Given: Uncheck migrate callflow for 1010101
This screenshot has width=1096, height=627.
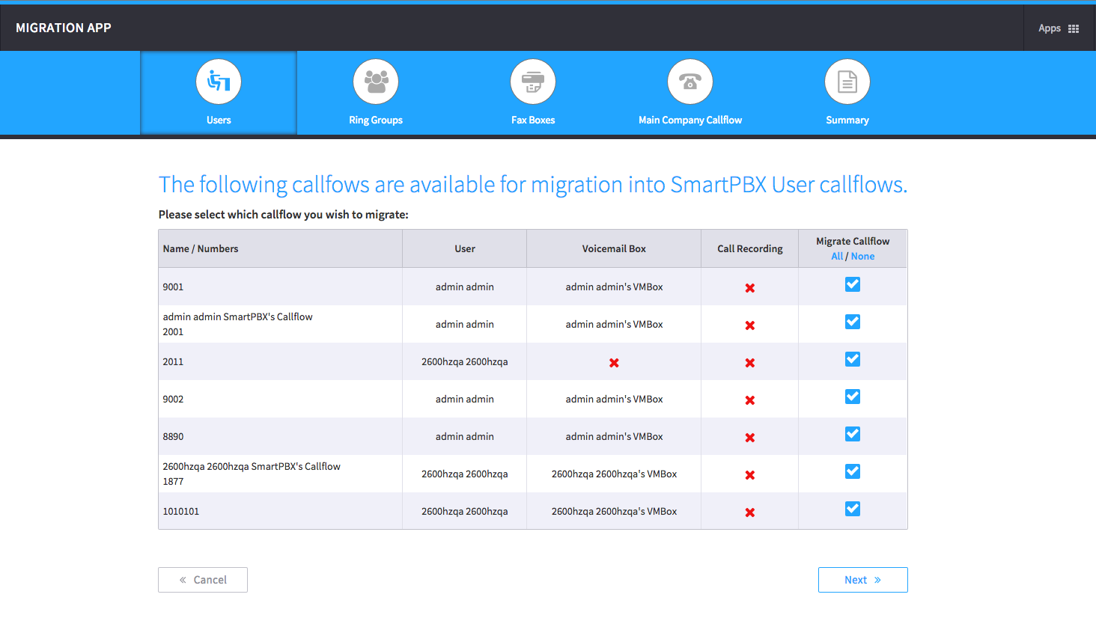Looking at the screenshot, I should click(853, 509).
